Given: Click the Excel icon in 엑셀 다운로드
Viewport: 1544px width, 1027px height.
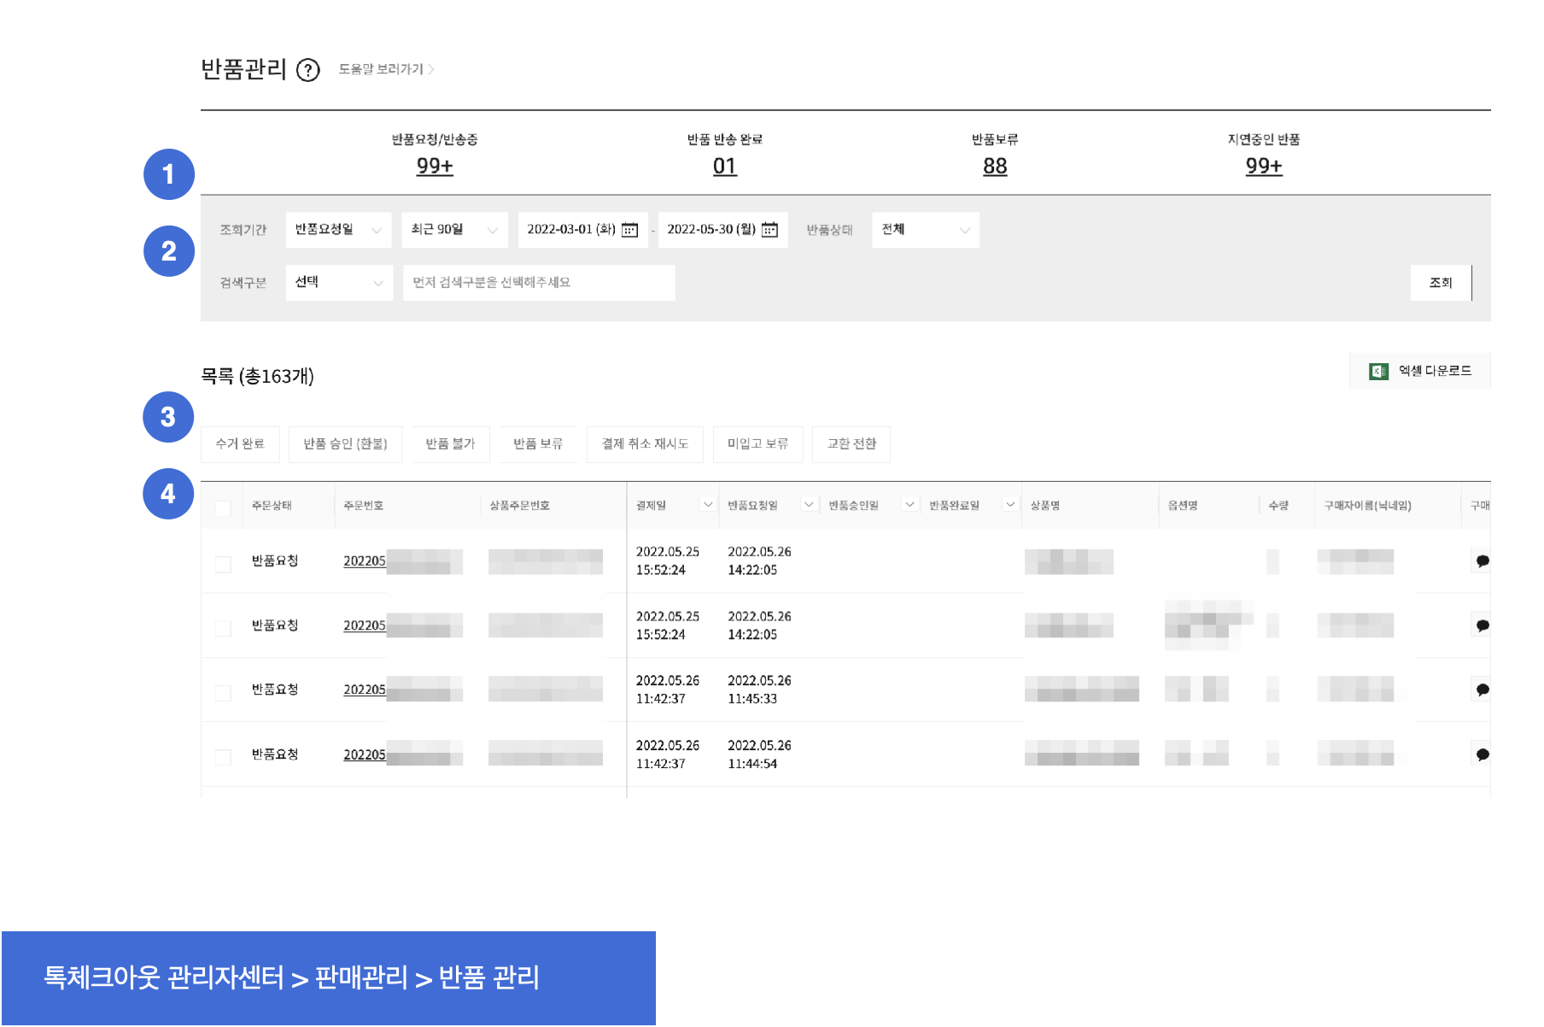Looking at the screenshot, I should [x=1377, y=371].
